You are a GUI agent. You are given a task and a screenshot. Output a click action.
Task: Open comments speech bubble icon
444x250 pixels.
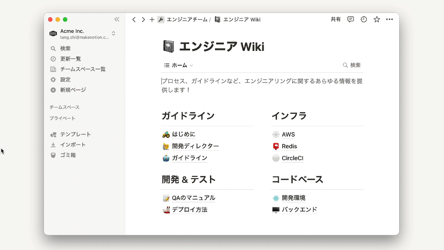[351, 19]
